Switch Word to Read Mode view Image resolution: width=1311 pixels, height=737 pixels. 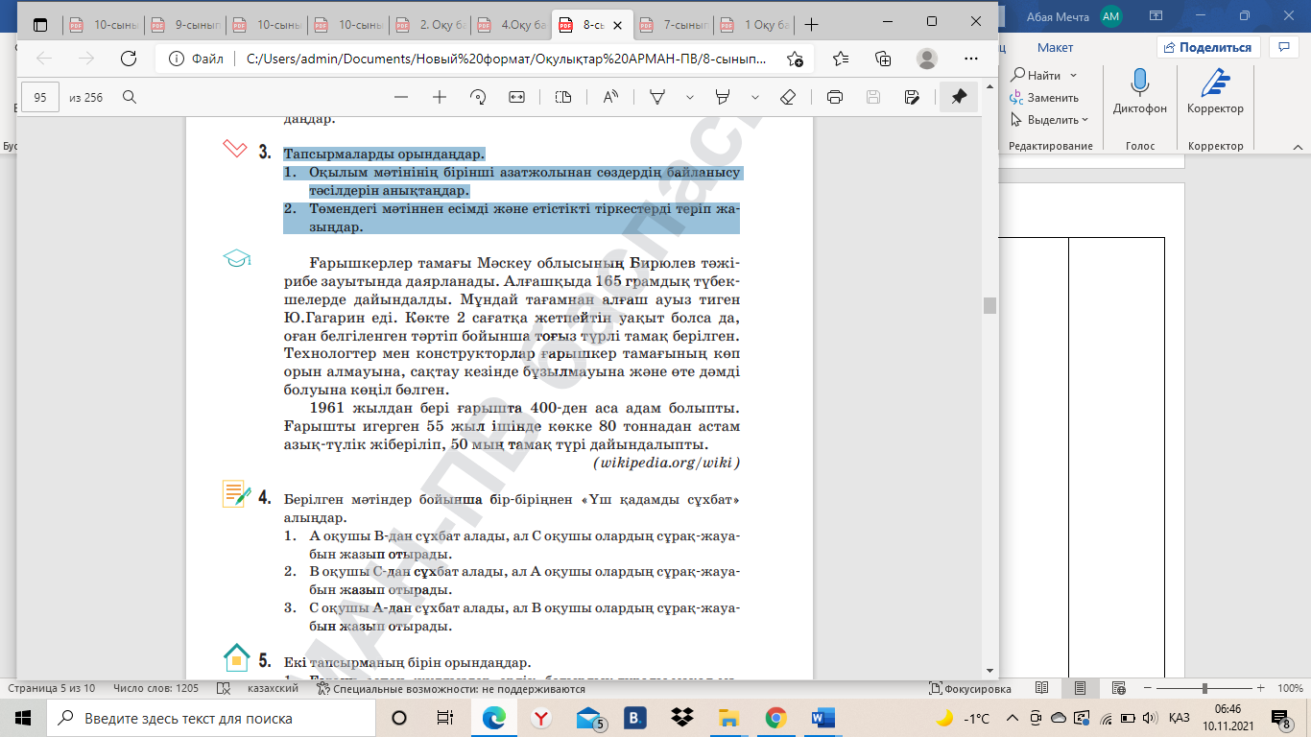1042,688
